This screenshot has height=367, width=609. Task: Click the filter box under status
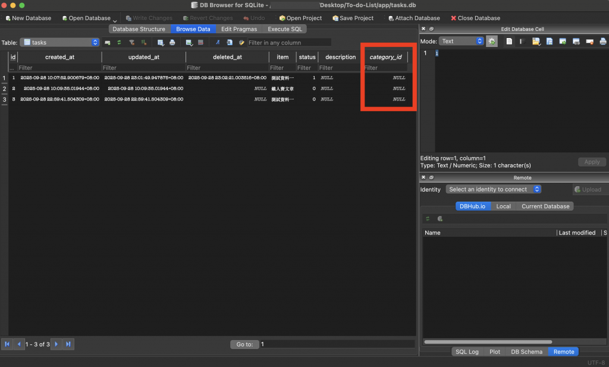click(307, 68)
